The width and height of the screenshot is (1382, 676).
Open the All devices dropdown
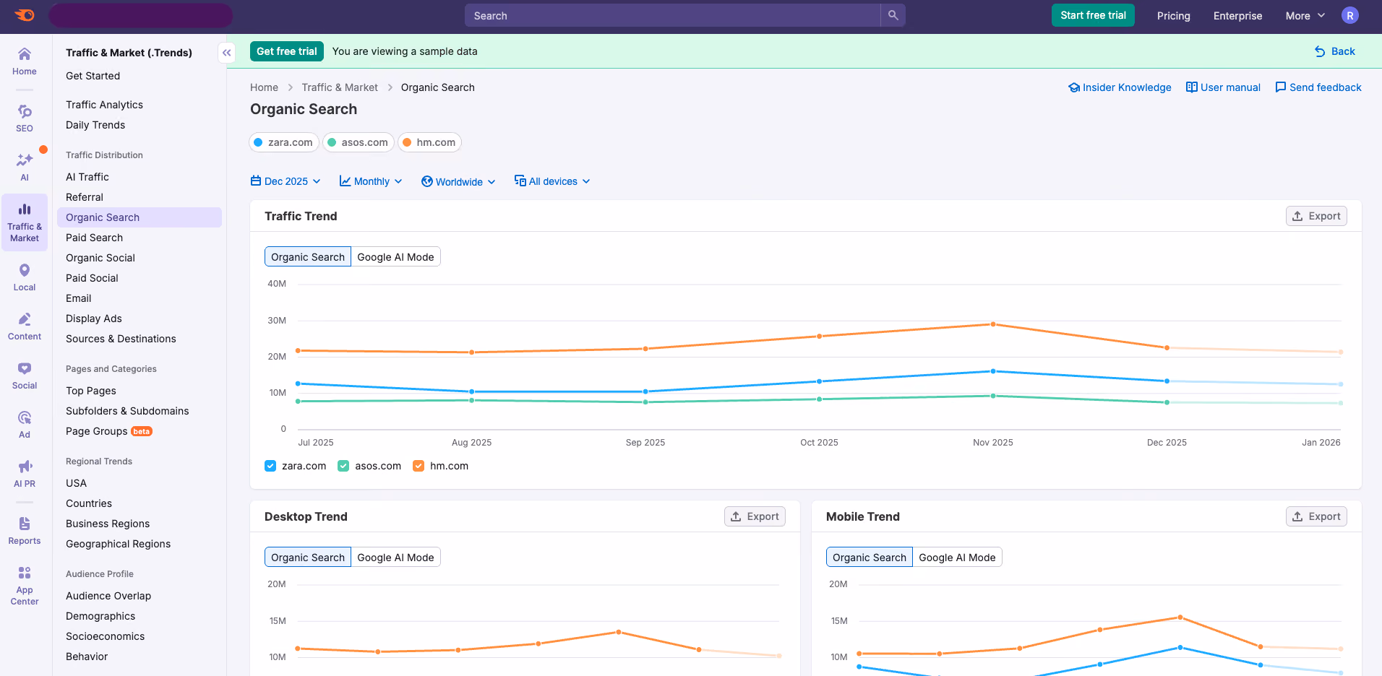552,181
